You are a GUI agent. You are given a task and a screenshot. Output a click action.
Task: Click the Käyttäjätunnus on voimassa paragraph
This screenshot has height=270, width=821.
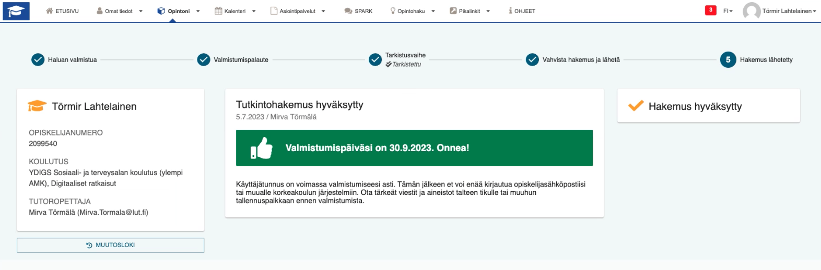[x=411, y=192]
